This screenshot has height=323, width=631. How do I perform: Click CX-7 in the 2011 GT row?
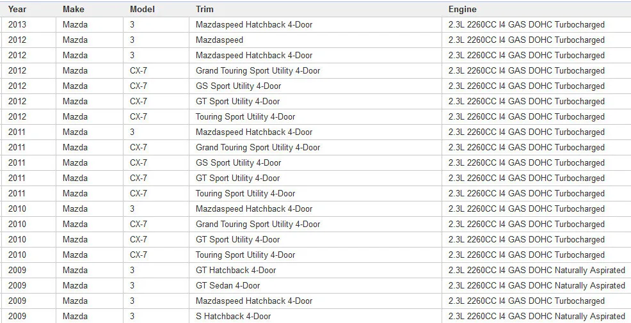[156, 178]
